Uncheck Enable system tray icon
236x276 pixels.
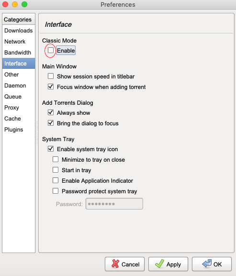[x=51, y=149]
